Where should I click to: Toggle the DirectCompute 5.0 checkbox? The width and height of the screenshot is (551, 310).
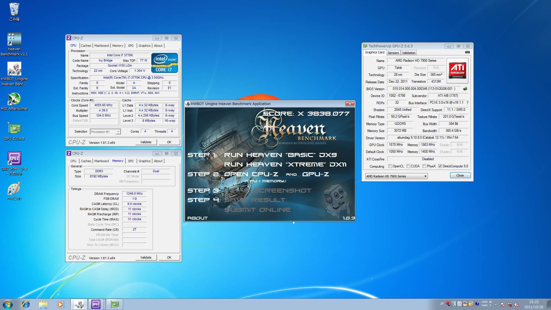pyautogui.click(x=440, y=166)
